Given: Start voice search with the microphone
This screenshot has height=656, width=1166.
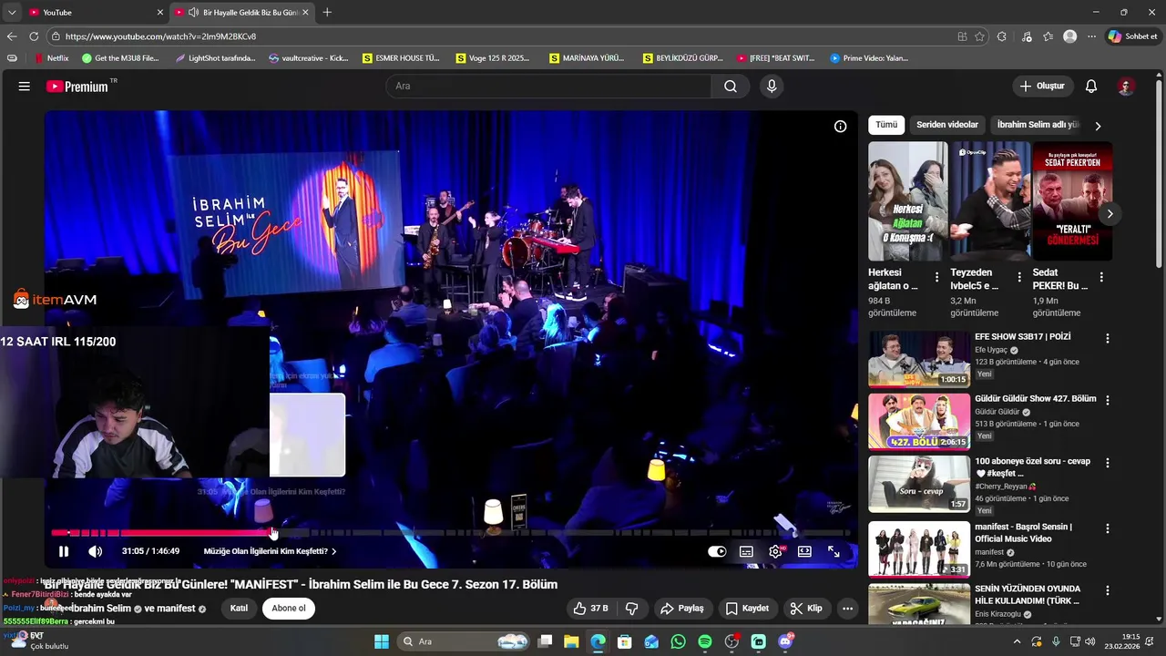Looking at the screenshot, I should pyautogui.click(x=772, y=87).
